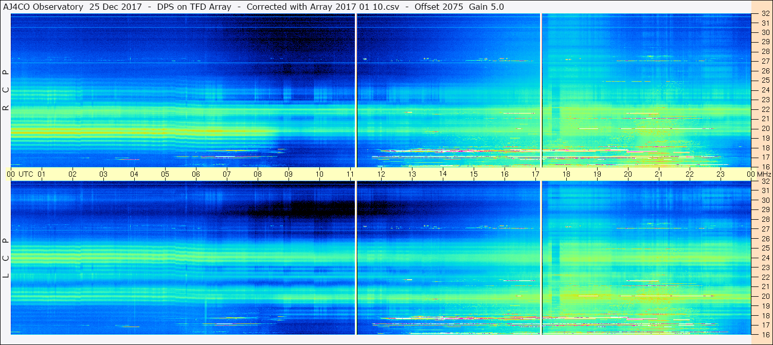The height and width of the screenshot is (345, 773).
Task: Select the 04 hour time marker
Action: pyautogui.click(x=134, y=174)
